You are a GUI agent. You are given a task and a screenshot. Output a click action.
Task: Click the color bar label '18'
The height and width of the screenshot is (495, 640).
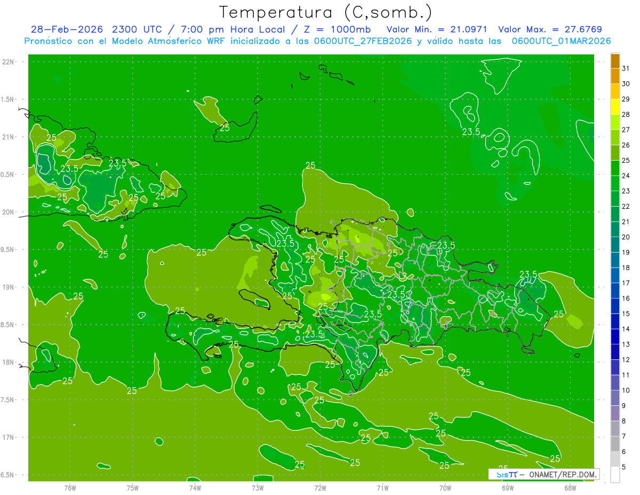click(x=626, y=268)
